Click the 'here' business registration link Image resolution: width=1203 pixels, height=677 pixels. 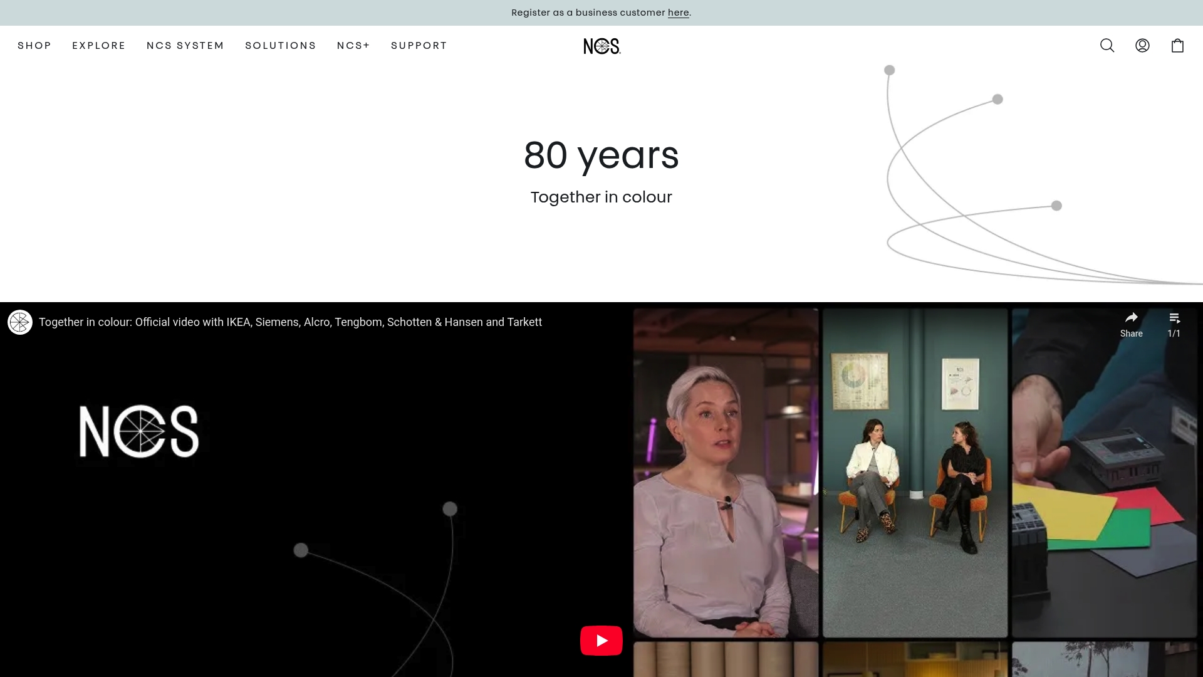coord(678,13)
